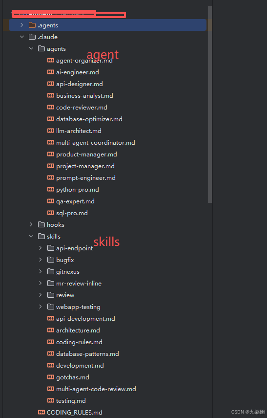Select the python-pro.md file name
This screenshot has width=267, height=418.
pos(78,190)
